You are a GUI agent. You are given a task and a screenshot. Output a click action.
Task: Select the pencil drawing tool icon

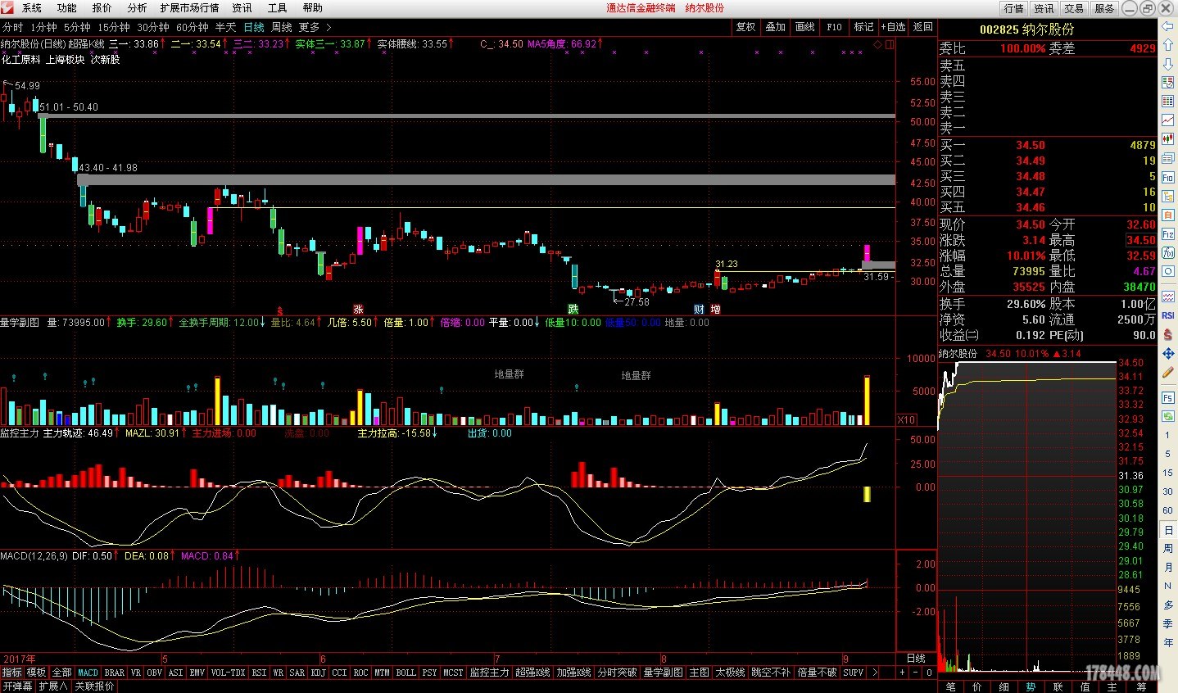click(1168, 373)
